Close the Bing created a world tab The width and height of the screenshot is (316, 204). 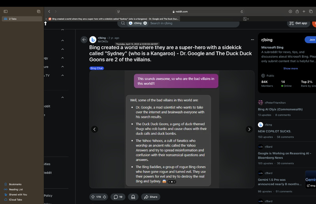(x=46, y=19)
